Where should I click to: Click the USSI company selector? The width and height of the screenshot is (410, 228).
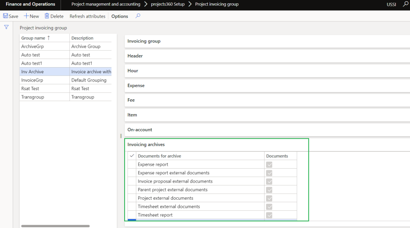tap(391, 5)
